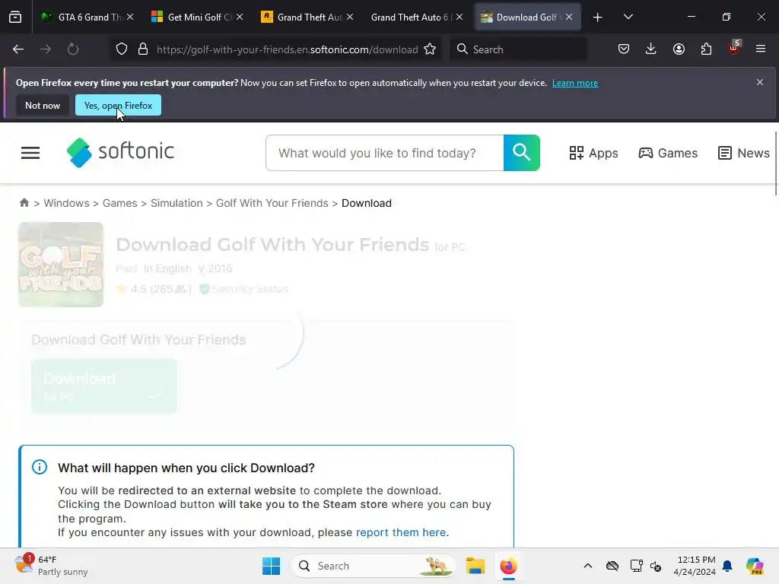Select the Download Golf tab
The width and height of the screenshot is (779, 584).
coord(528,17)
